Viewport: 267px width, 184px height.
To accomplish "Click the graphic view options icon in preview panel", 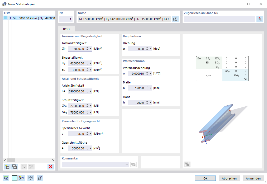I will 187,164.
